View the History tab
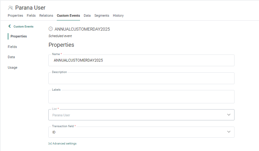 click(x=118, y=15)
